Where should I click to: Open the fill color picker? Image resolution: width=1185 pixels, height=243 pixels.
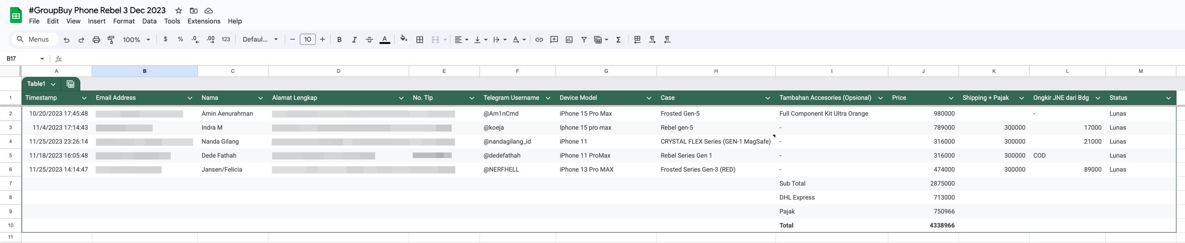pyautogui.click(x=403, y=40)
